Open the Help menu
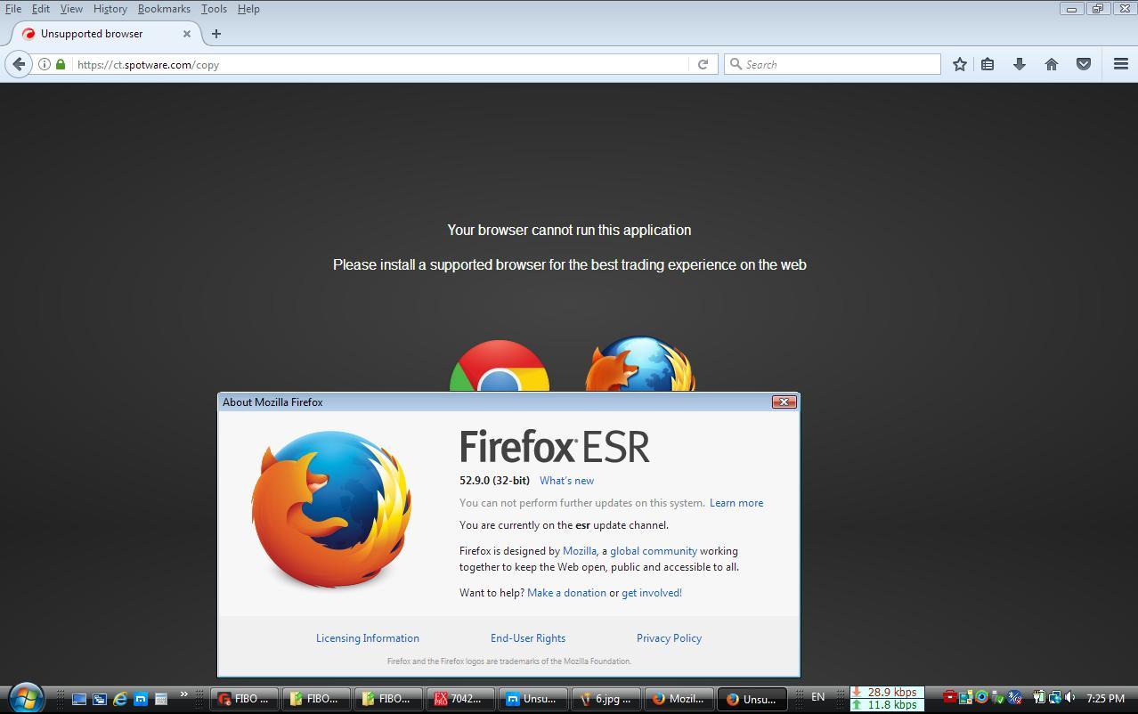Screen dimensions: 1138x714 [248, 9]
